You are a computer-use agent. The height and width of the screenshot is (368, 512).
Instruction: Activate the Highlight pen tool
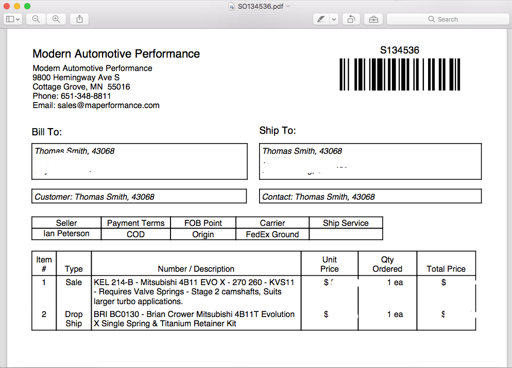[321, 19]
